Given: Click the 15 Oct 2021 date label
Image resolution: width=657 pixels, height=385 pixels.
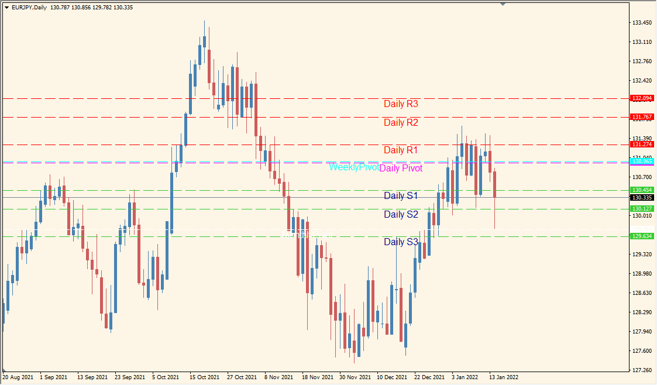Looking at the screenshot, I should pos(205,377).
